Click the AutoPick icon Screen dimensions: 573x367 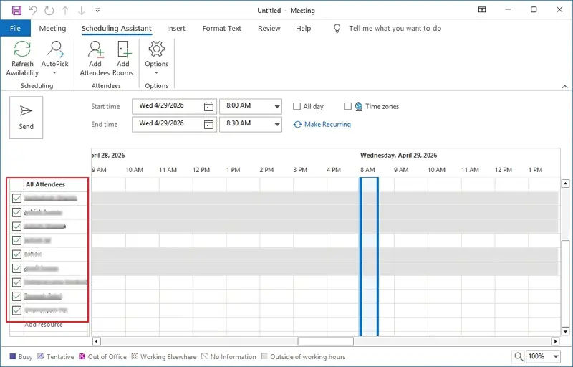point(55,49)
